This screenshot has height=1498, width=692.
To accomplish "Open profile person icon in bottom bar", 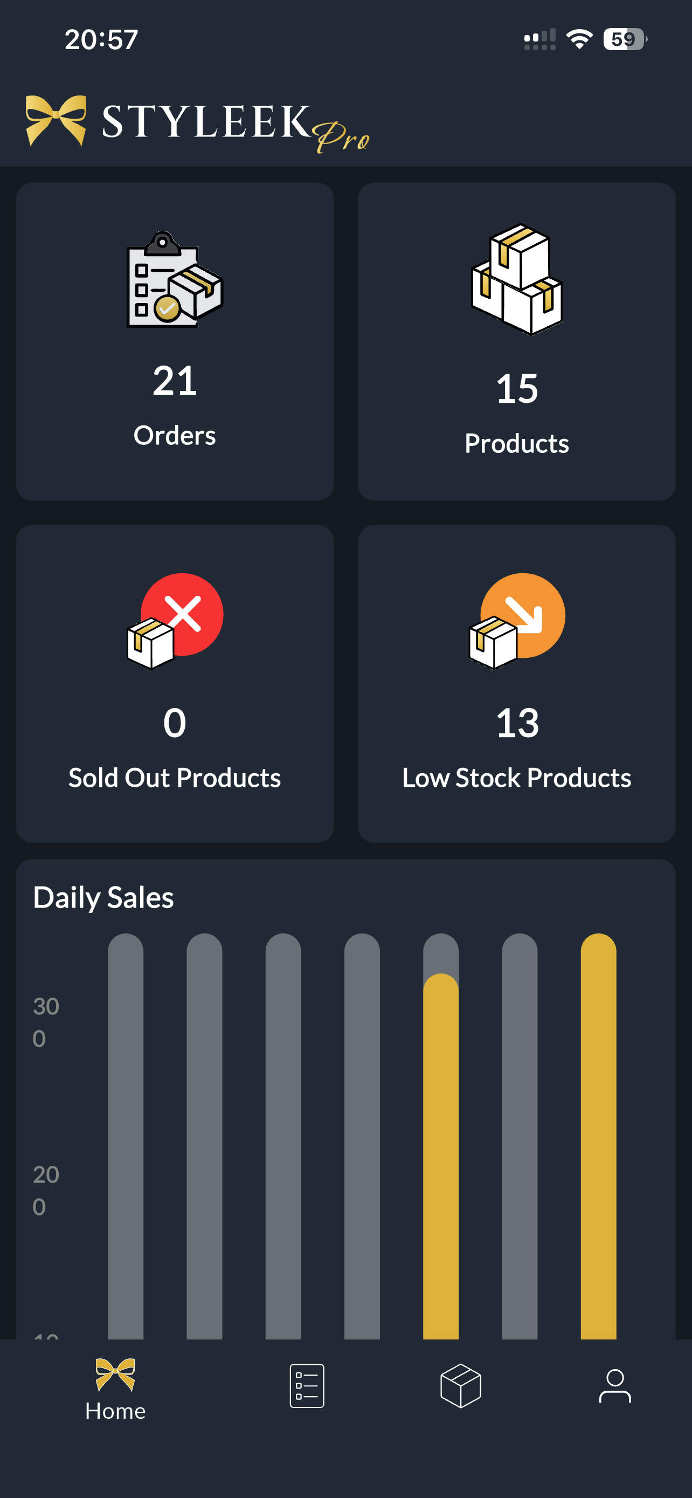I will (615, 1386).
